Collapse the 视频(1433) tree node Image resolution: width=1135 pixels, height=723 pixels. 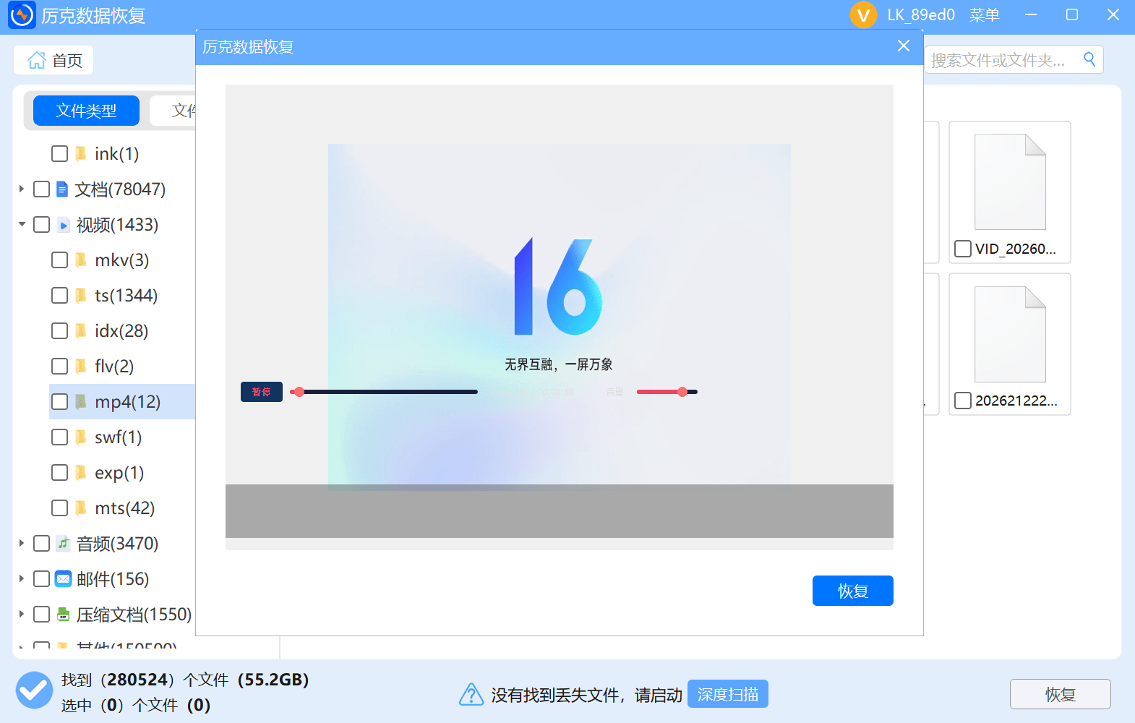pyautogui.click(x=22, y=225)
